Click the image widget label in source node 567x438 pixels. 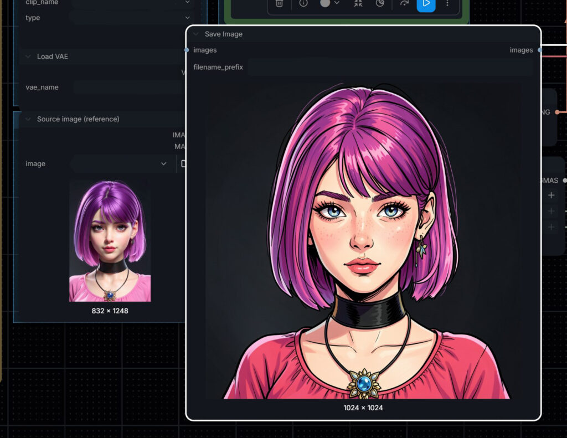coord(35,164)
